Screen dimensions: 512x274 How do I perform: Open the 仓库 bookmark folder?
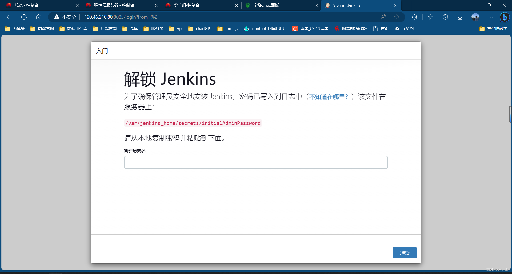(130, 29)
